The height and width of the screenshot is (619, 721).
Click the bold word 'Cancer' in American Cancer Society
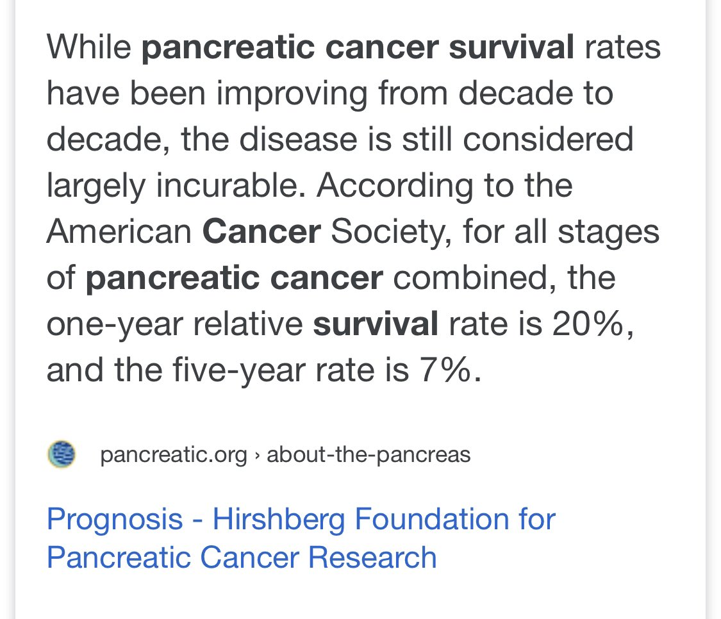[x=261, y=231]
